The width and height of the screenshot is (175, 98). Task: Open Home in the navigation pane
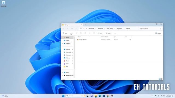point(68,38)
